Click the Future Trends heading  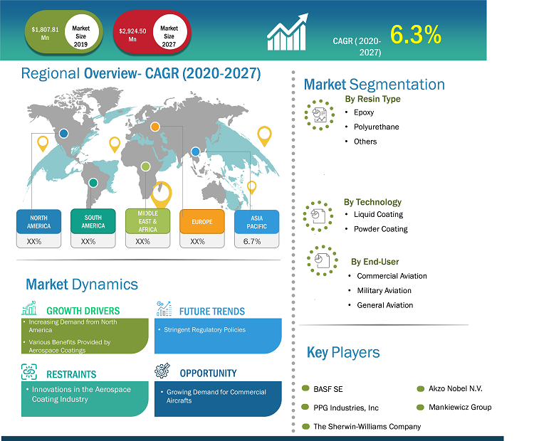pyautogui.click(x=212, y=312)
